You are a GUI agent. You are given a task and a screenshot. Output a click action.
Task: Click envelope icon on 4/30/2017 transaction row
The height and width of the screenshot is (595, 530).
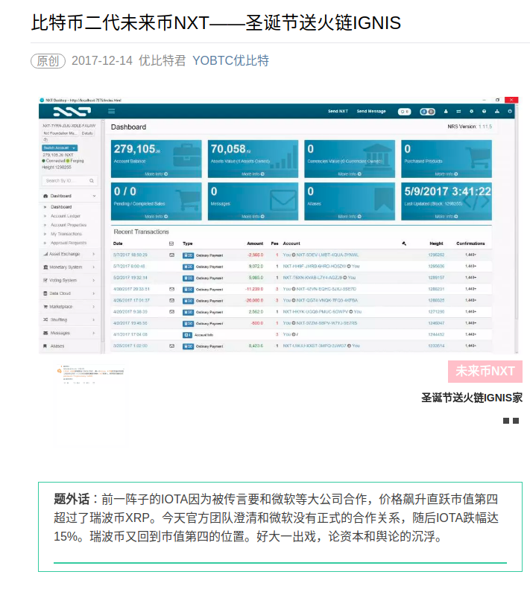coord(171,289)
